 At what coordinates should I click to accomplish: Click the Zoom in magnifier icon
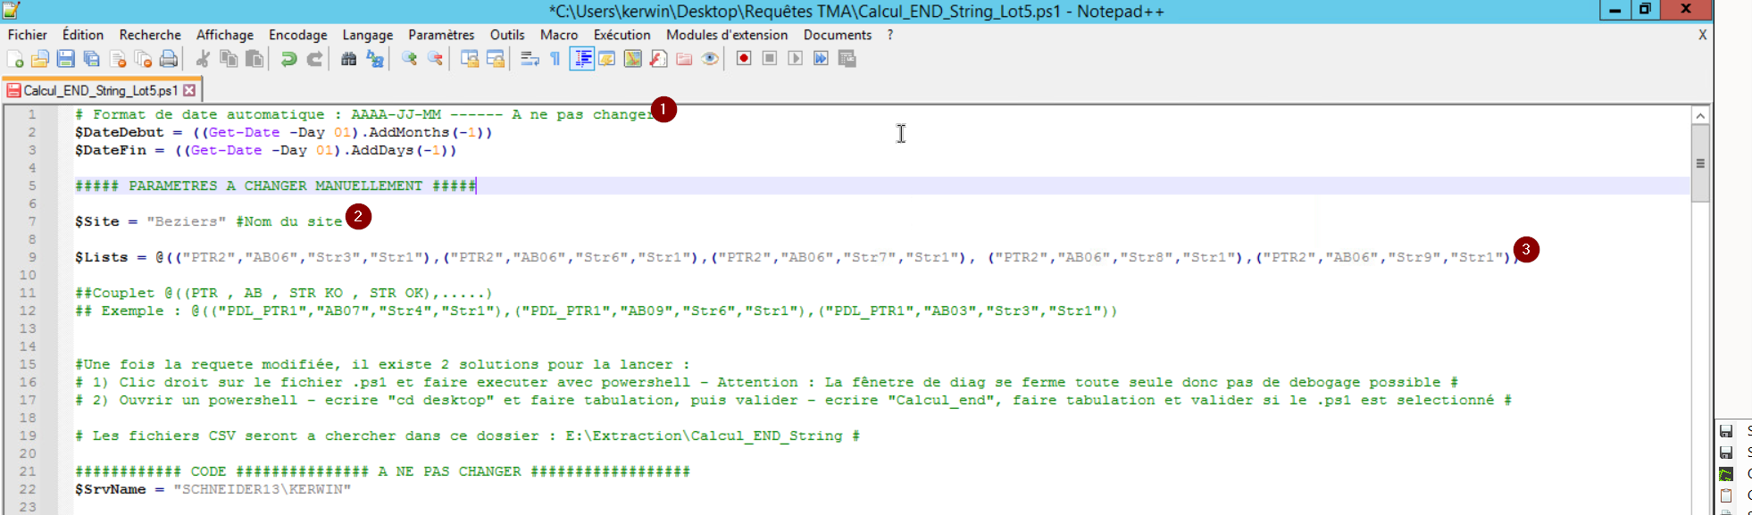pyautogui.click(x=409, y=59)
